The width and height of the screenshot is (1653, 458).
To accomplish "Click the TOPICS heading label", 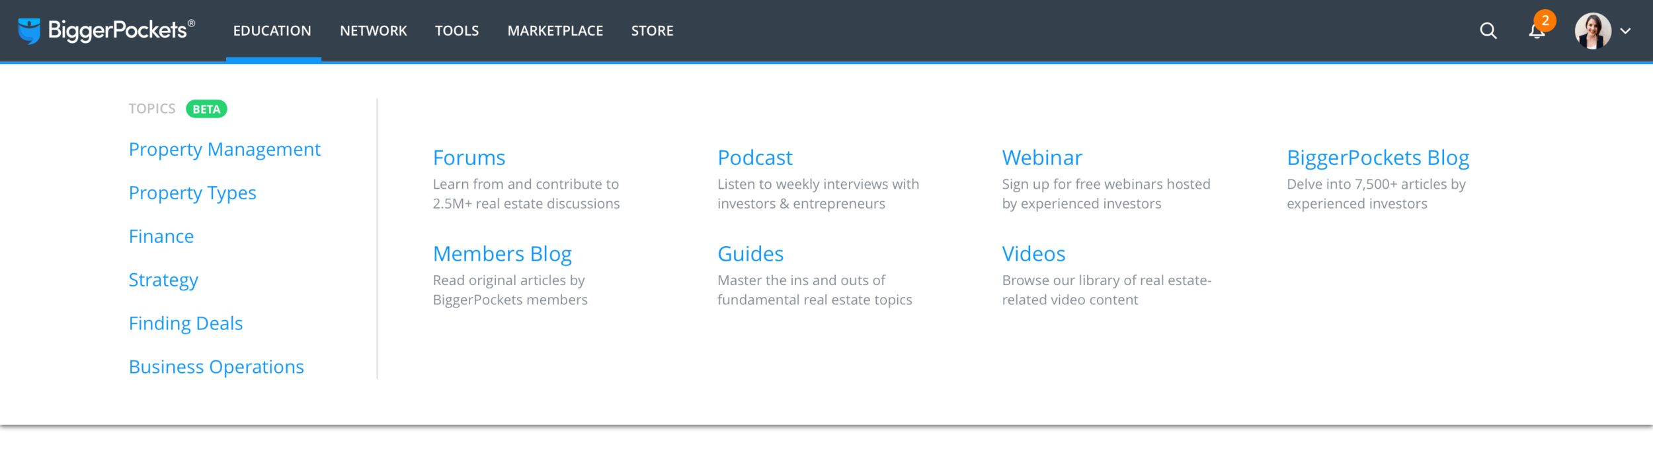I will point(152,109).
